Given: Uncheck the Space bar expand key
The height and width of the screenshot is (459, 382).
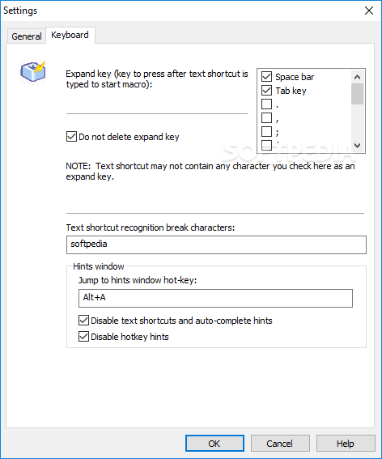Looking at the screenshot, I should (x=266, y=77).
